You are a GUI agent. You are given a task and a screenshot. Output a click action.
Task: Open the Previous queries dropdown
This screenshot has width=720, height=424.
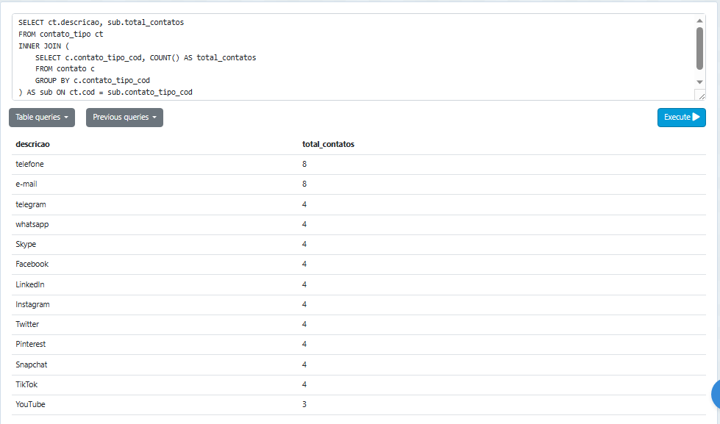point(124,118)
